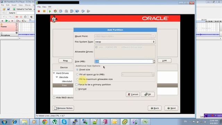Open the File menu in the VM window

click(x=39, y=7)
